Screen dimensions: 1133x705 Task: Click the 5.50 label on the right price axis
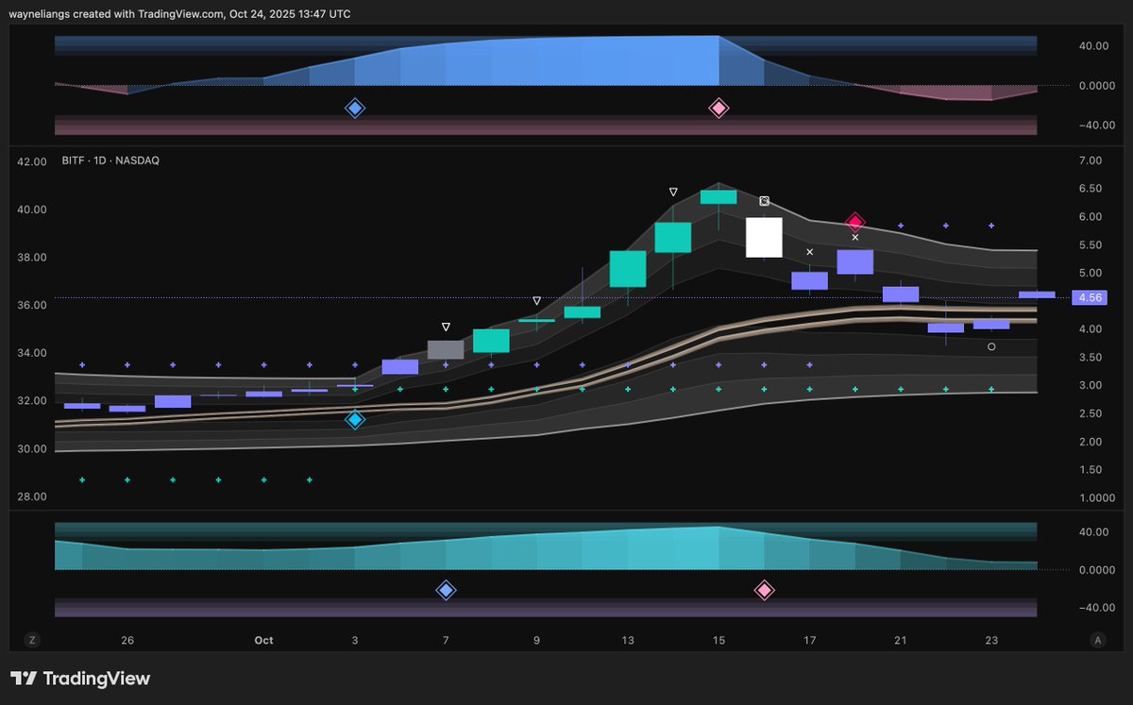point(1090,245)
